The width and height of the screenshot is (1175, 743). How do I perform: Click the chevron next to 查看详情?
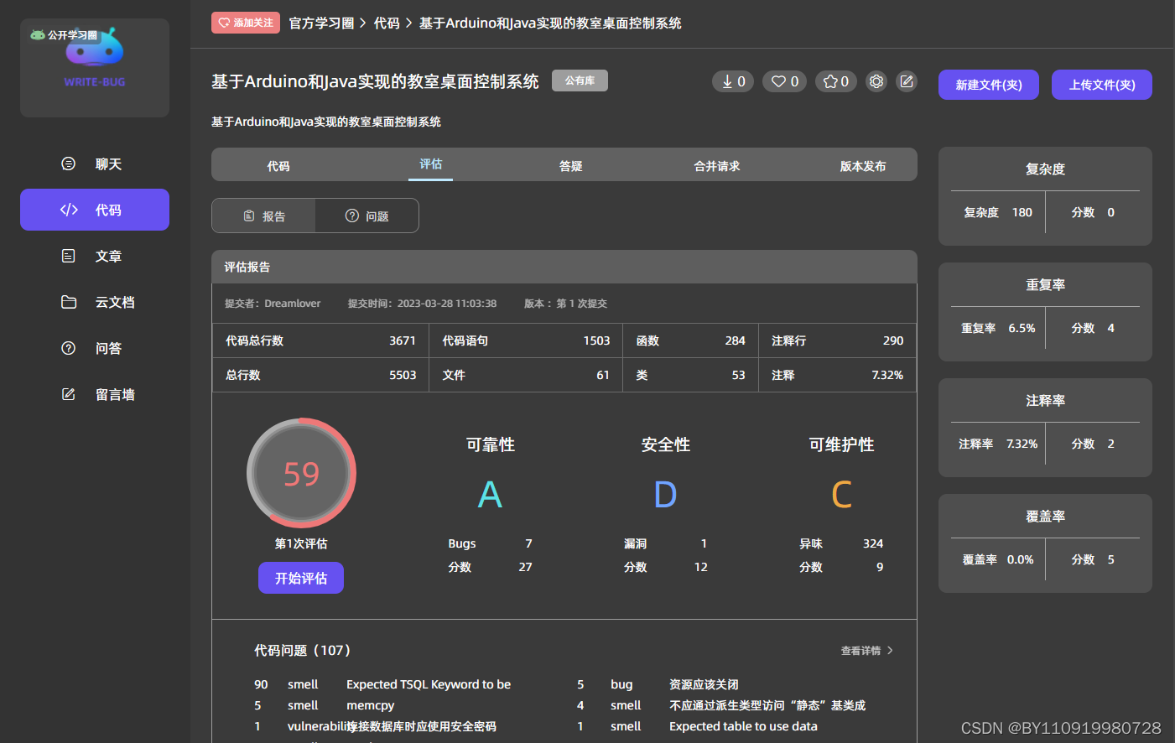890,651
